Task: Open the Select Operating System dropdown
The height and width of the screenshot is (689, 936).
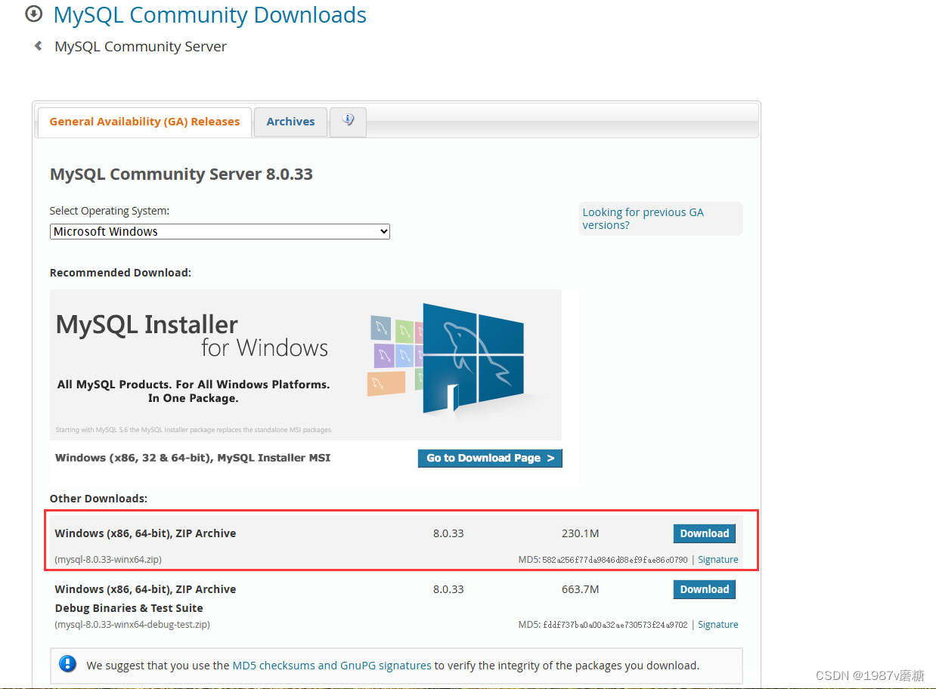Action: [220, 232]
